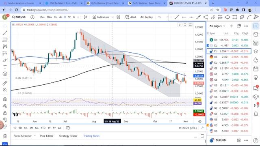
Task: Pick the rectangle shape in drawing toolbar
Action: click(x=234, y=17)
